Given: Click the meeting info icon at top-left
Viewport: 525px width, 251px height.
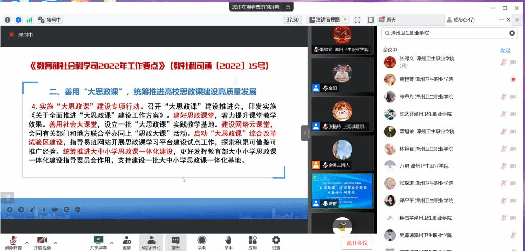Looking at the screenshot, I should pyautogui.click(x=8, y=19).
